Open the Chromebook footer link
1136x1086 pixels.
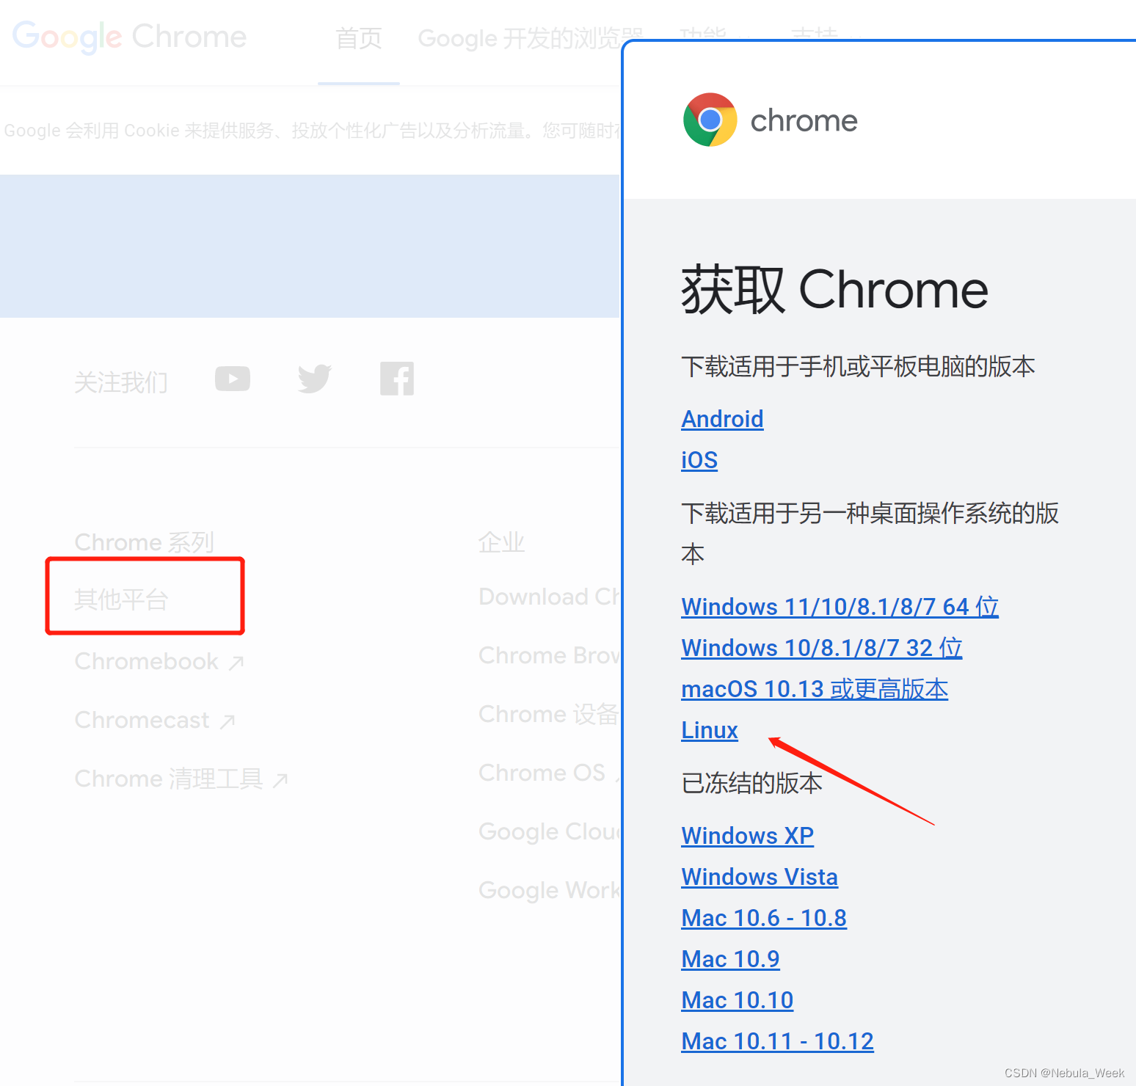point(159,661)
